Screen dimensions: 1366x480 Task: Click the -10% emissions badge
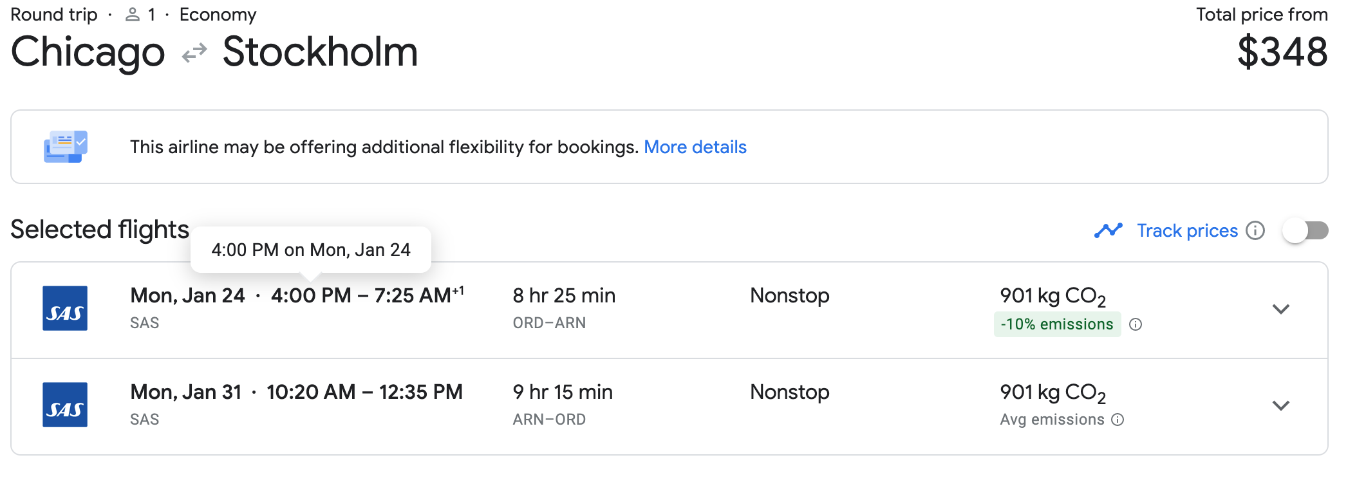[x=1056, y=324]
